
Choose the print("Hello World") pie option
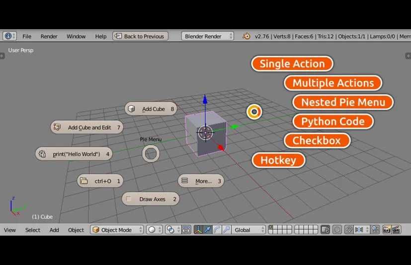click(x=74, y=154)
